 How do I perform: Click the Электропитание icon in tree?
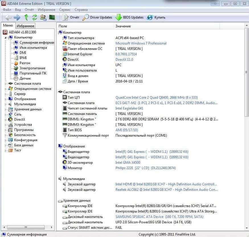click(16, 68)
